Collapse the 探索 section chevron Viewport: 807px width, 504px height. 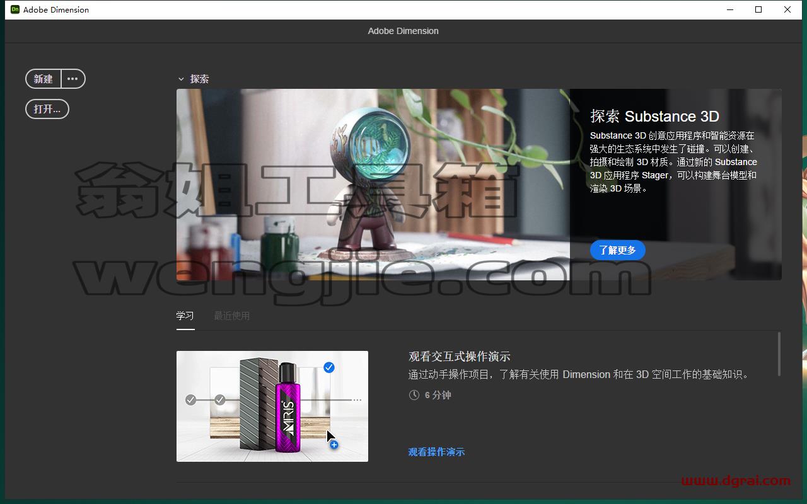(181, 79)
